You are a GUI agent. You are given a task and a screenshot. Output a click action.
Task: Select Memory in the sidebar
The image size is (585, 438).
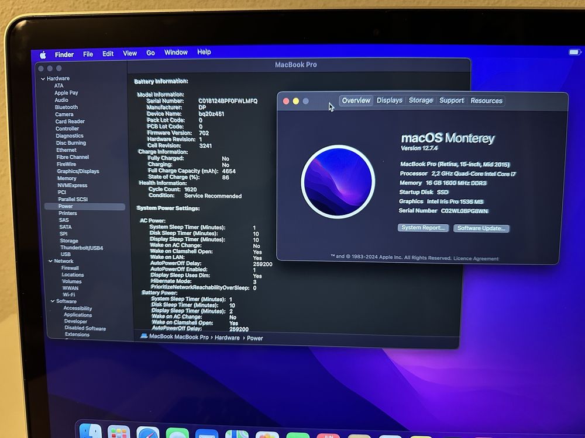coord(67,178)
